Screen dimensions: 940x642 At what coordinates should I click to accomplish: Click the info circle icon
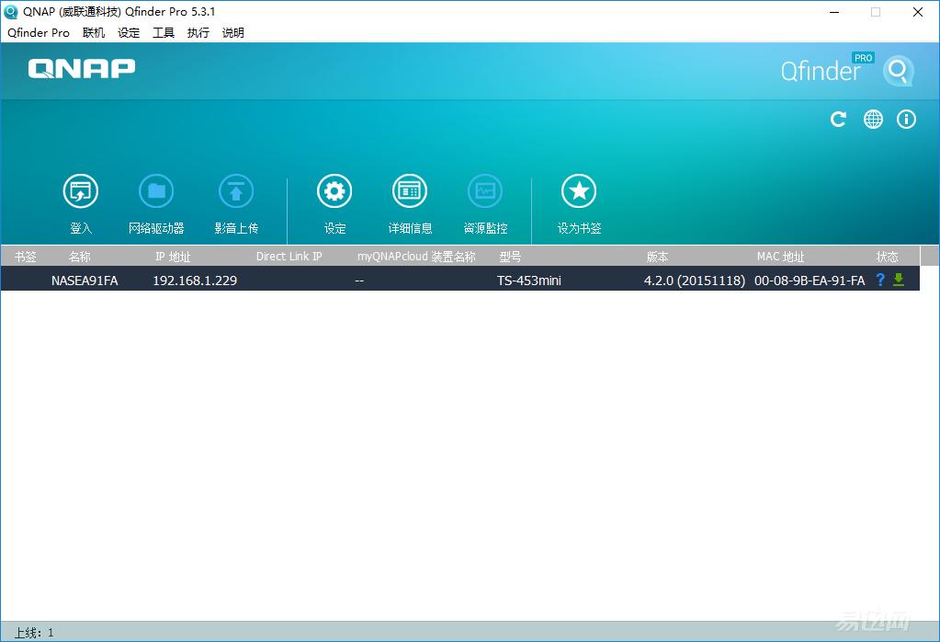click(906, 120)
